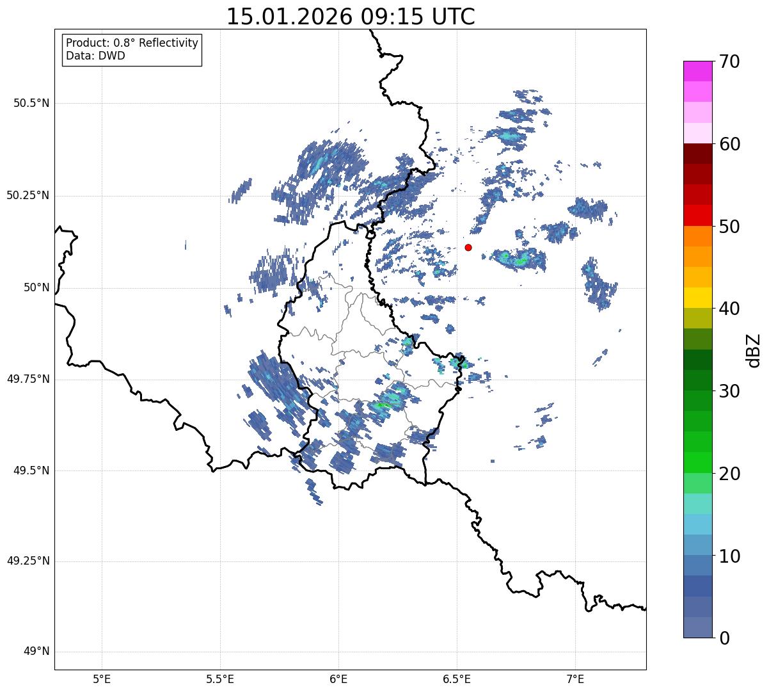Click the 5°E longitude tick label
The image size is (769, 692).
tap(102, 679)
